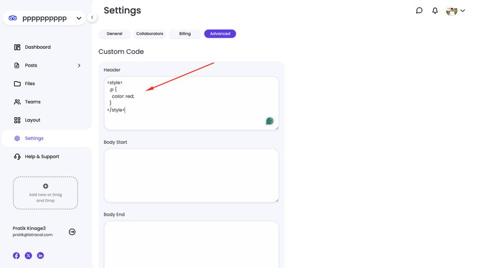Open the notifications bell
This screenshot has height=268, width=477.
(x=435, y=10)
